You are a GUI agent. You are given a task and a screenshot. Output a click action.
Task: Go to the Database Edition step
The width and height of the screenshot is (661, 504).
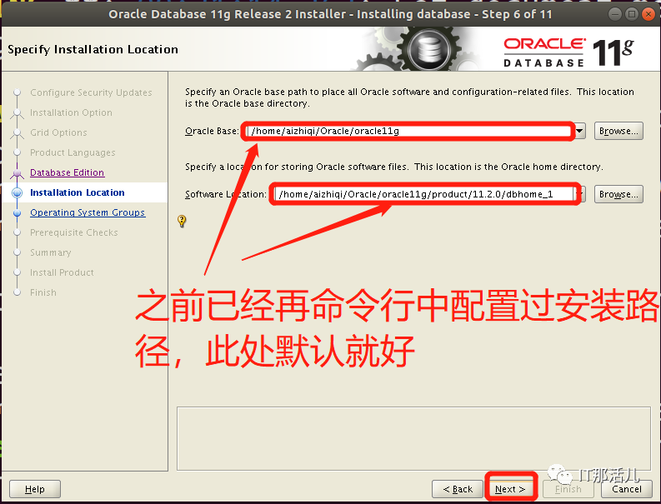coord(67,172)
